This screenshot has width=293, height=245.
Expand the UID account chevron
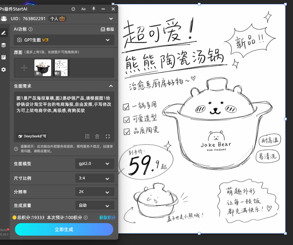111,19
